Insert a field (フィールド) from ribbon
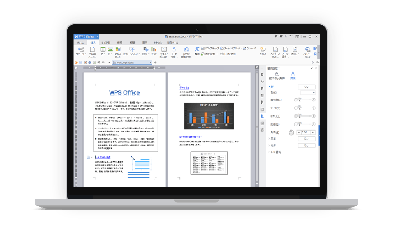This screenshot has height=236, width=393. 249,48
